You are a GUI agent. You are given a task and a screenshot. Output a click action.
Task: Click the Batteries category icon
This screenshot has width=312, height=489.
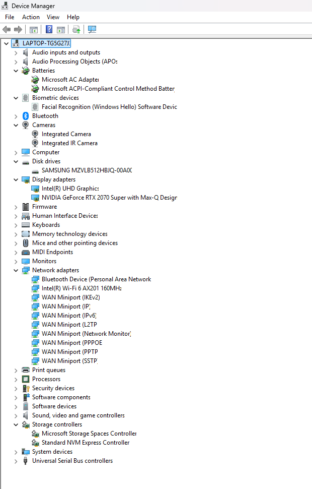pos(26,71)
